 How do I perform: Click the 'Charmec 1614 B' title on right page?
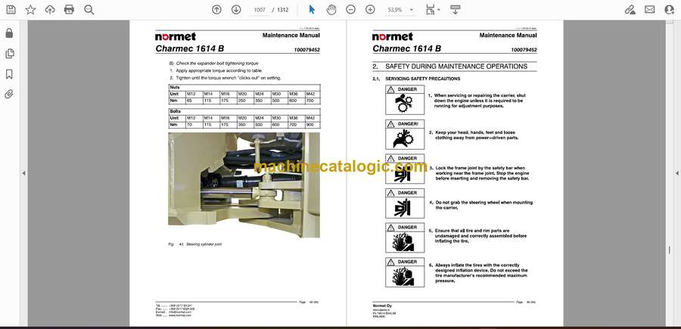pos(406,48)
